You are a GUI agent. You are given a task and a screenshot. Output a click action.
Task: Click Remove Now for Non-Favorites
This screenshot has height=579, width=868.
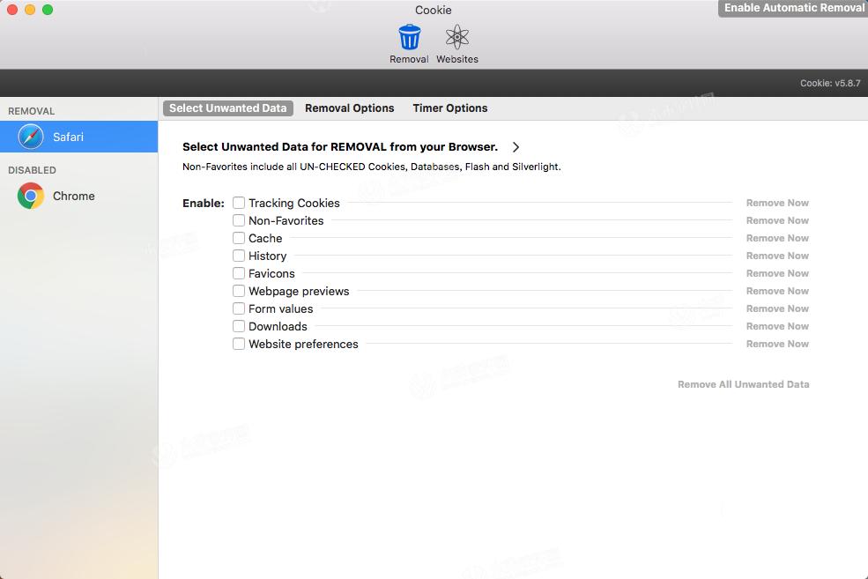777,221
